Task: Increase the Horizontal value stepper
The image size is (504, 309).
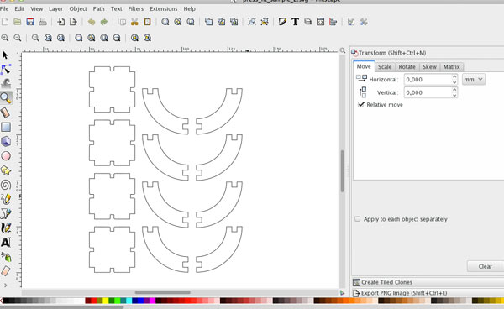Action: click(454, 76)
